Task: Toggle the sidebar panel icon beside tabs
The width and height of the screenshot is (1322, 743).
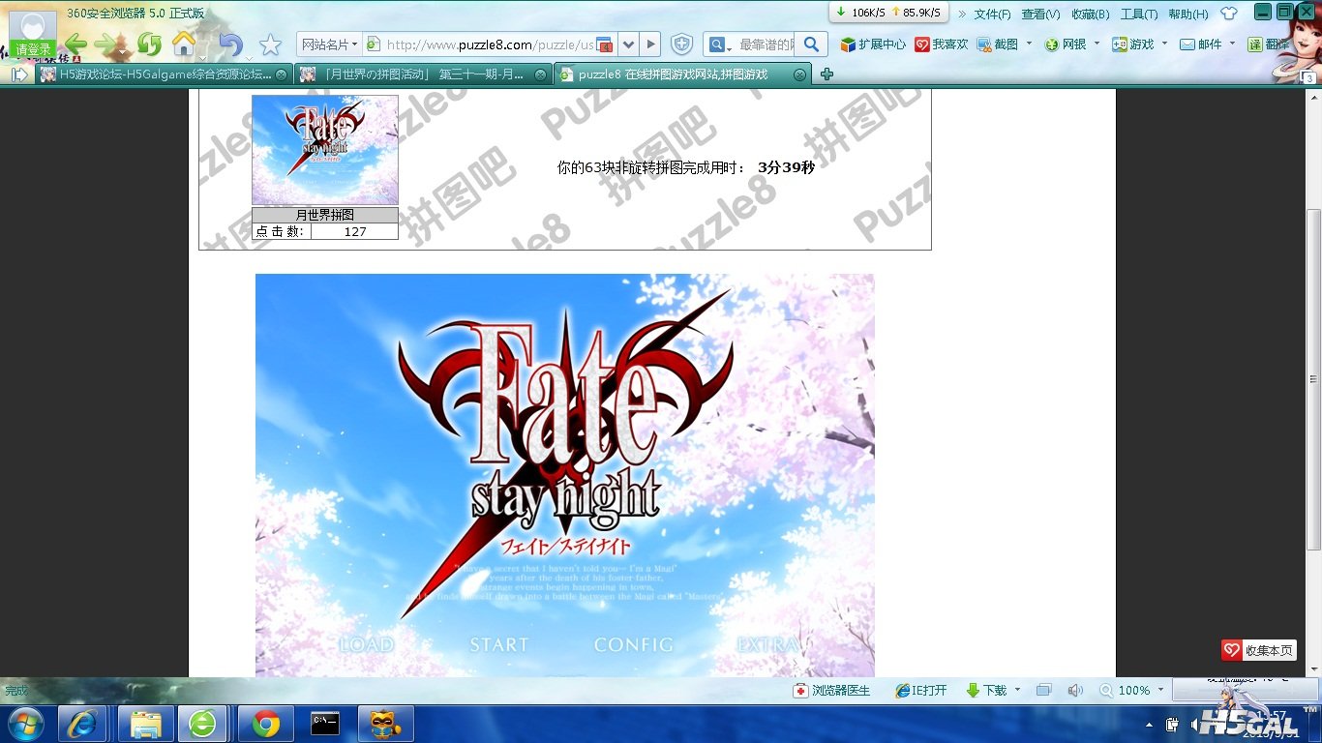Action: [x=19, y=74]
